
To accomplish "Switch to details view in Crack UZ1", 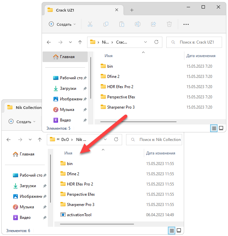I will (x=214, y=128).
